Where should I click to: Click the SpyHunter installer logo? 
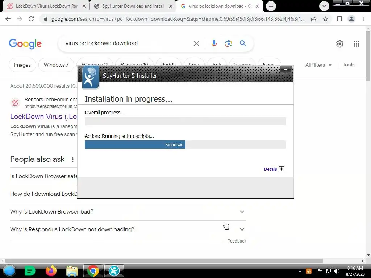tap(90, 77)
